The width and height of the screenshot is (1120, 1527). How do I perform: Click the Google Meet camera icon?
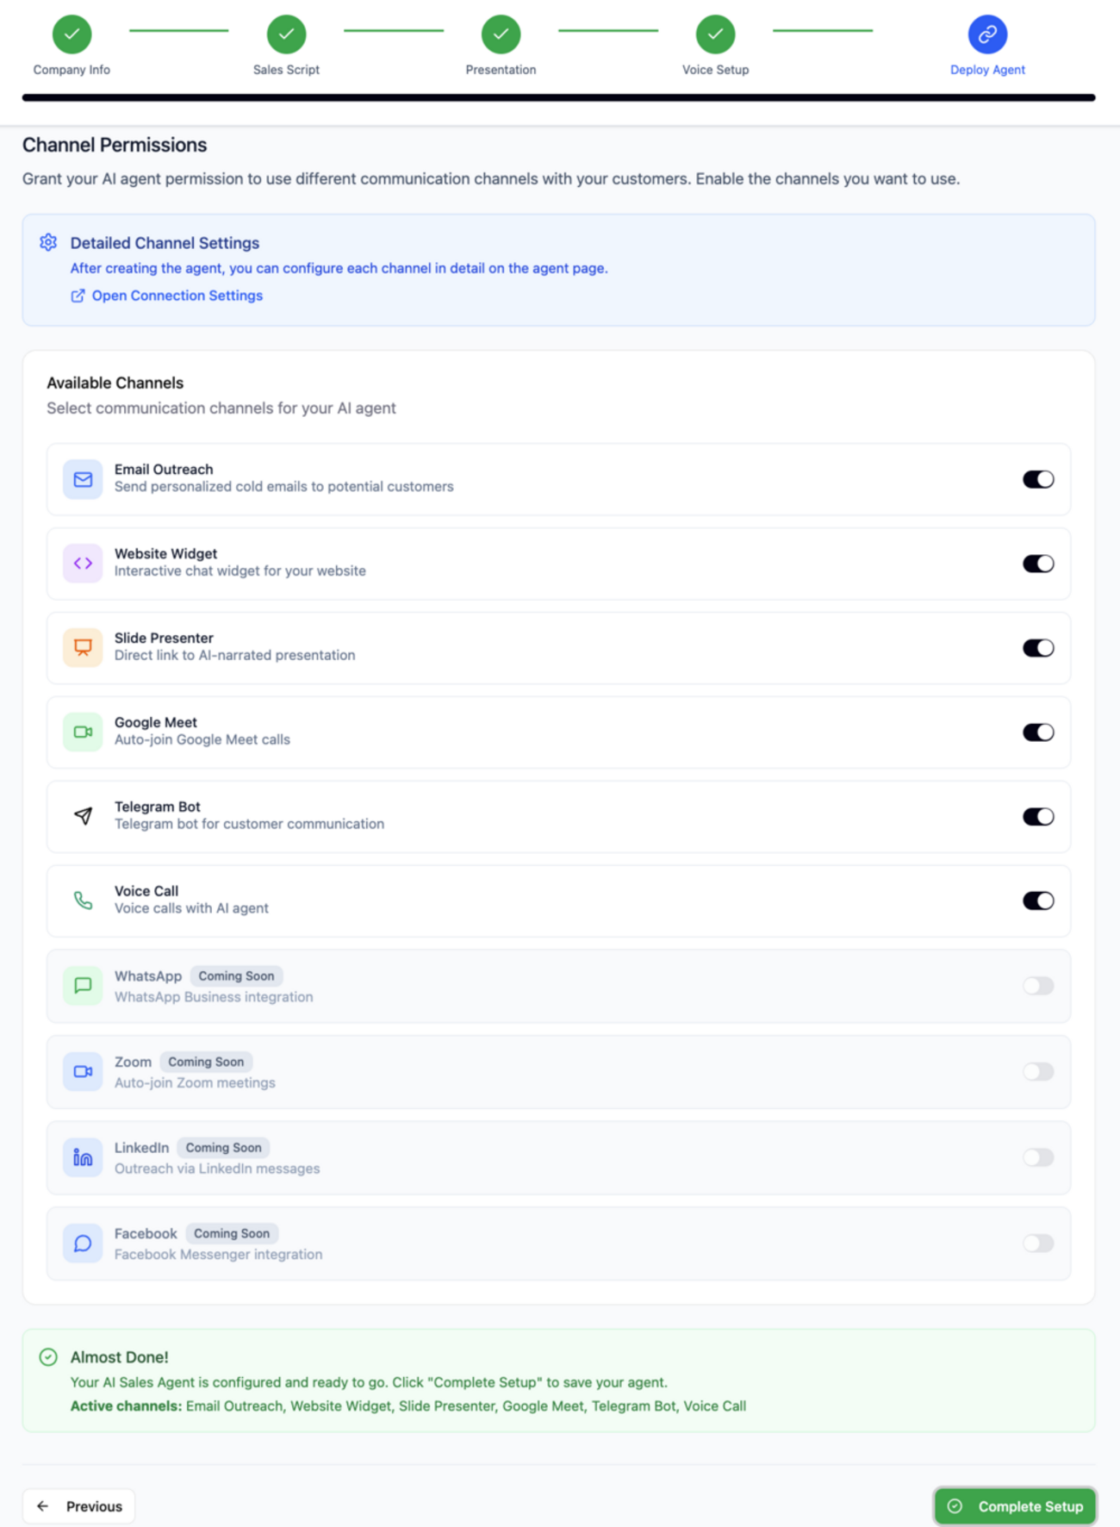click(x=83, y=732)
